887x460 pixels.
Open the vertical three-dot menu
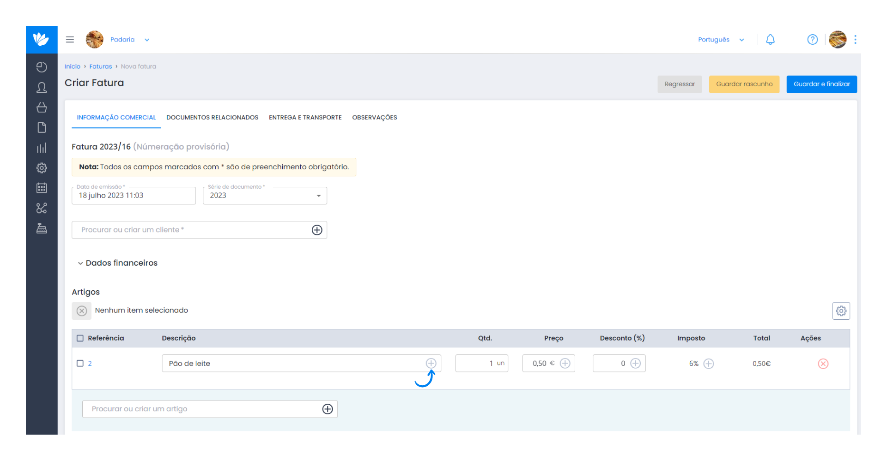pyautogui.click(x=856, y=40)
